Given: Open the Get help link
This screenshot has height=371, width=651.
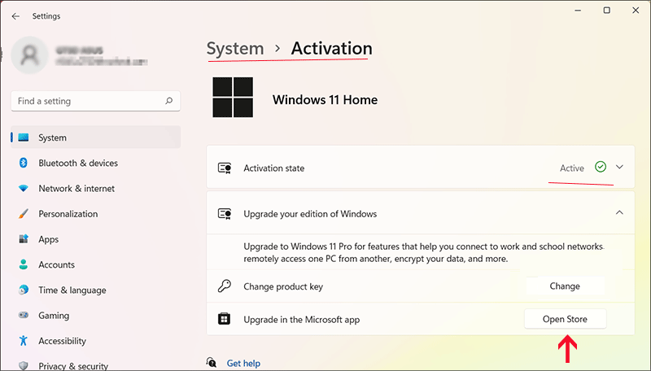Looking at the screenshot, I should [x=243, y=363].
